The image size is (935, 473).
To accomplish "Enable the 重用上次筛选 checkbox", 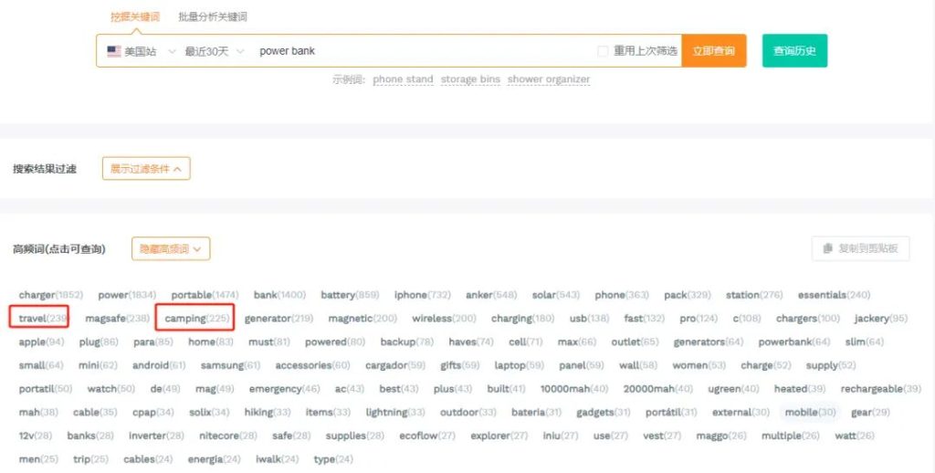I will click(603, 51).
